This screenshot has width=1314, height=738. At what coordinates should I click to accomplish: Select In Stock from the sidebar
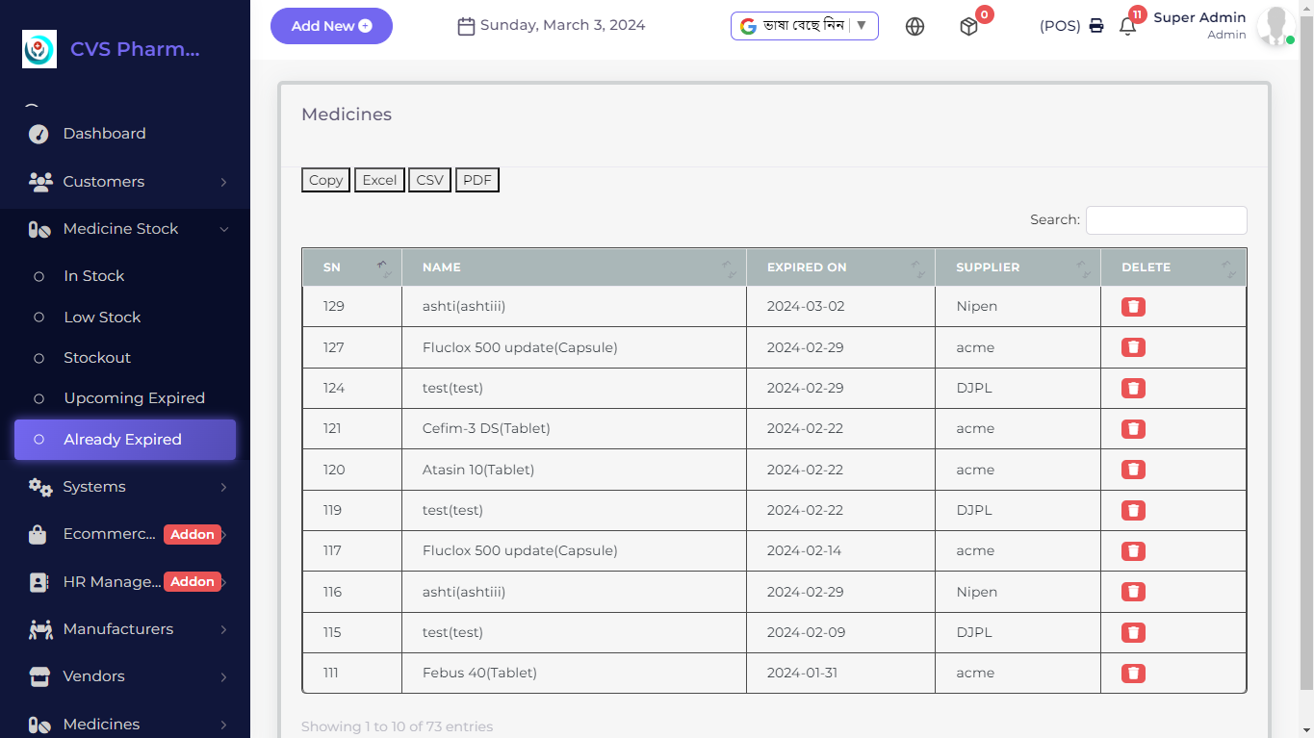point(93,276)
